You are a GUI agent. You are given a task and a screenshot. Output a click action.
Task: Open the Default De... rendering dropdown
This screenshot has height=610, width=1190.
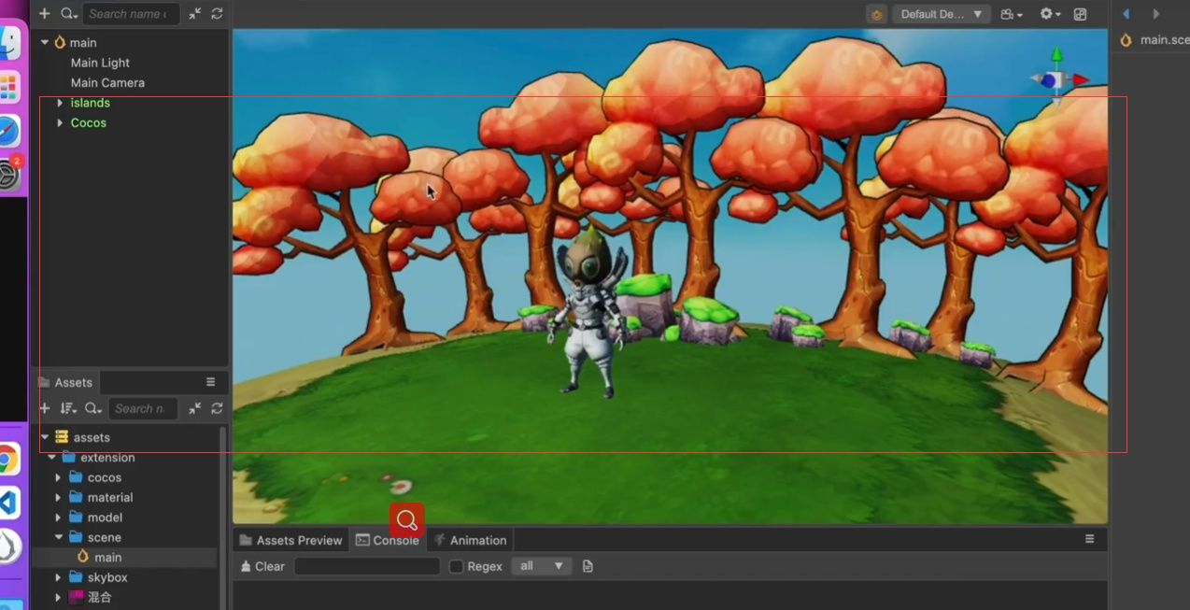tap(941, 14)
